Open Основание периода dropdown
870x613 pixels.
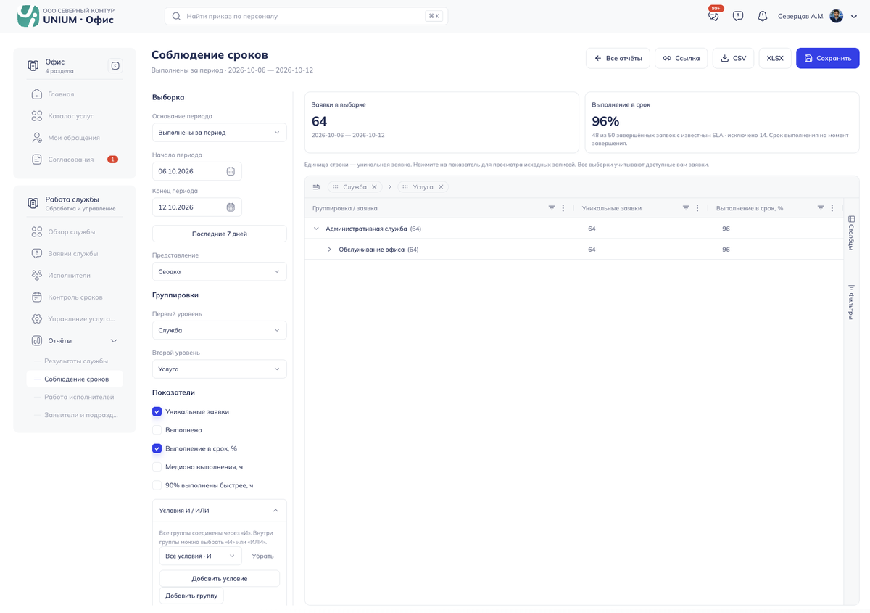click(x=220, y=133)
